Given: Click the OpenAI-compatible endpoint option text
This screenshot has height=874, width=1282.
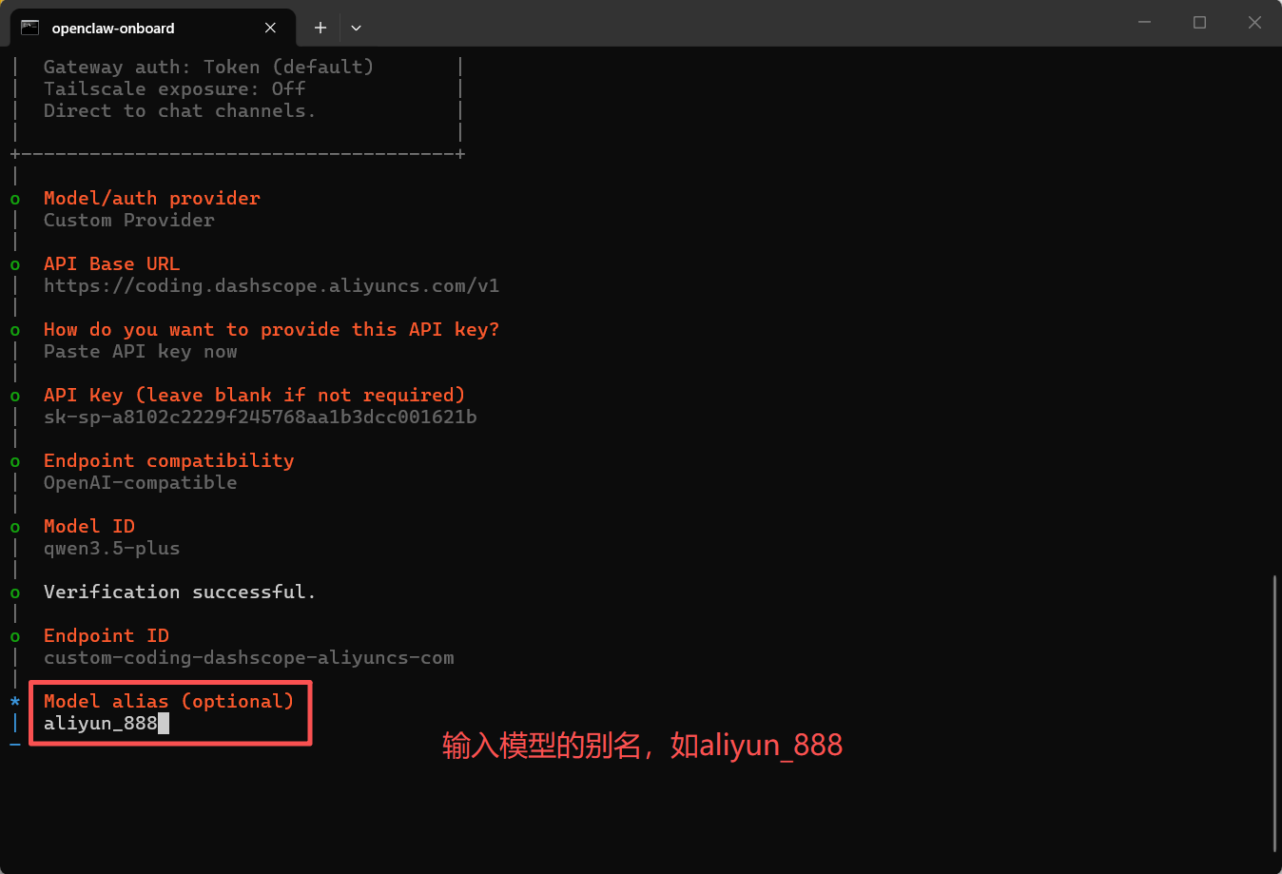Looking at the screenshot, I should pos(140,482).
